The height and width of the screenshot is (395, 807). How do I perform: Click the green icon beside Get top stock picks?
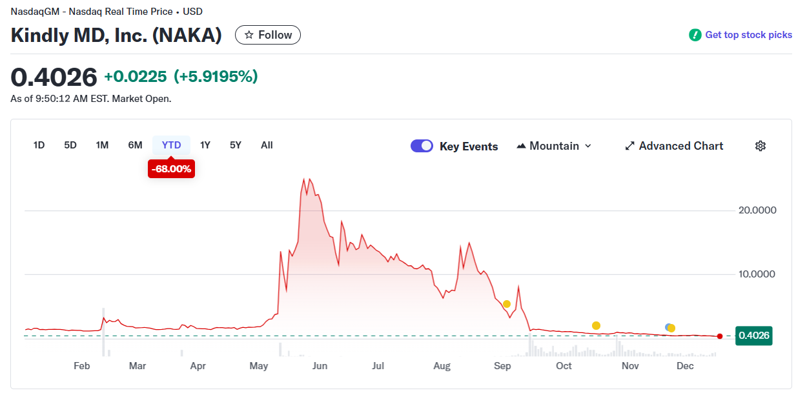tap(695, 35)
